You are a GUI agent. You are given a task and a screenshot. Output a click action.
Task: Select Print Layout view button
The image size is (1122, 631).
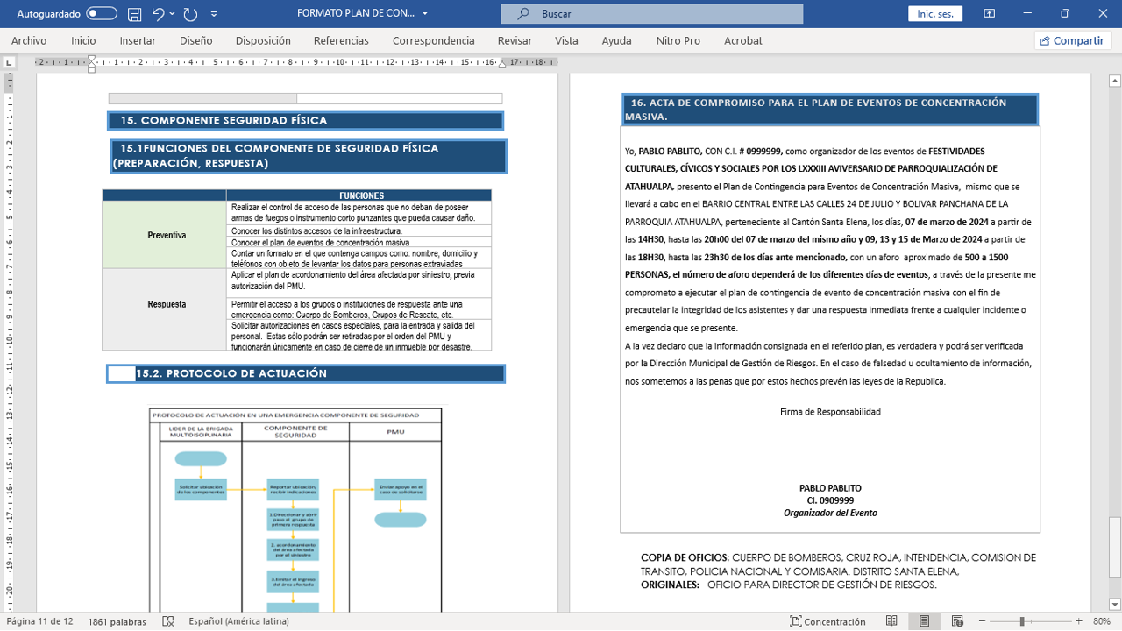(x=924, y=621)
